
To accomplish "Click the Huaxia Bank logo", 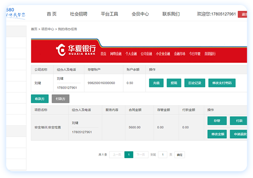I will pos(76,49).
